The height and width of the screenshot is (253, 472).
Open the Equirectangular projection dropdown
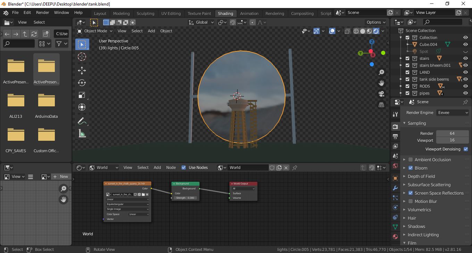(127, 204)
